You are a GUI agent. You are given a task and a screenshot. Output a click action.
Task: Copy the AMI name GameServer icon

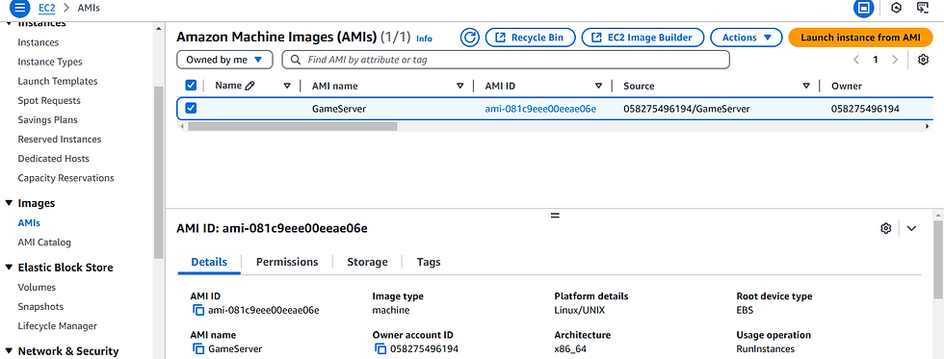point(198,348)
